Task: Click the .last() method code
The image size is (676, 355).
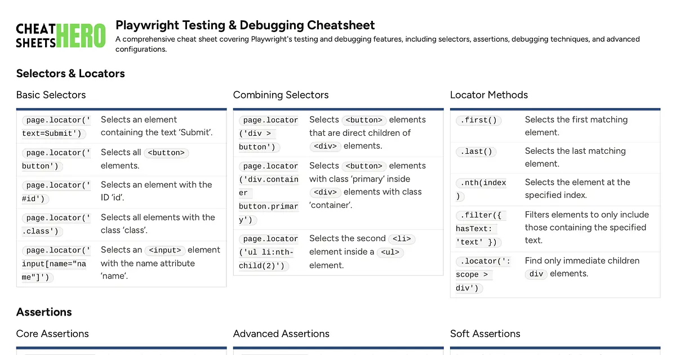Action: 477,152
